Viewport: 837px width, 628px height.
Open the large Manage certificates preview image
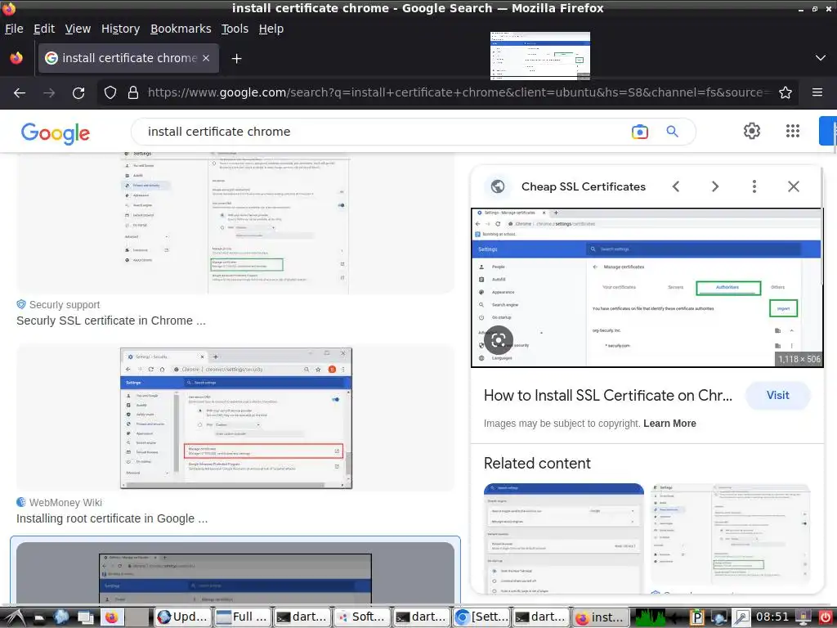click(647, 288)
